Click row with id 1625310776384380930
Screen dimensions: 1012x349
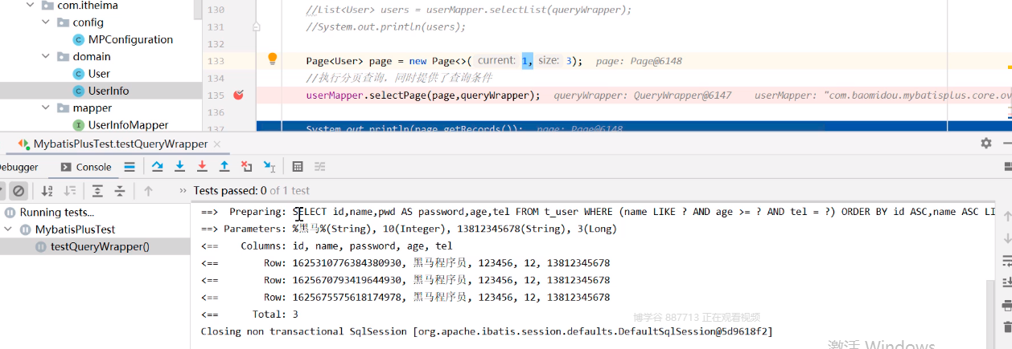pos(405,263)
